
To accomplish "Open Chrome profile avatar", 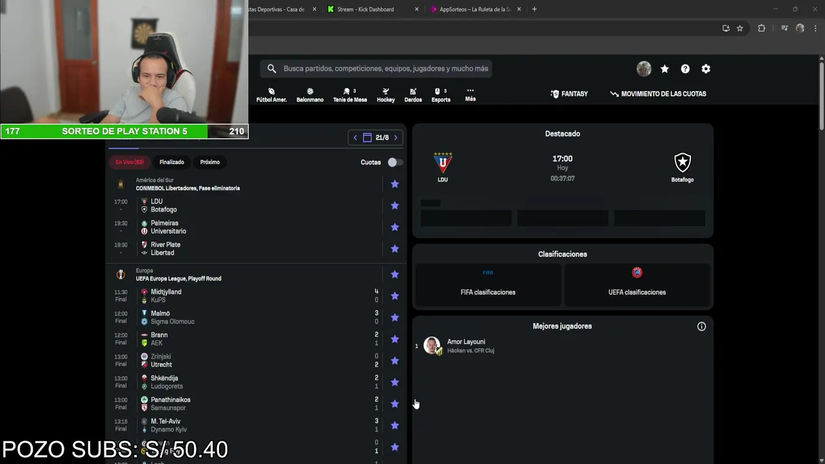I will click(800, 28).
